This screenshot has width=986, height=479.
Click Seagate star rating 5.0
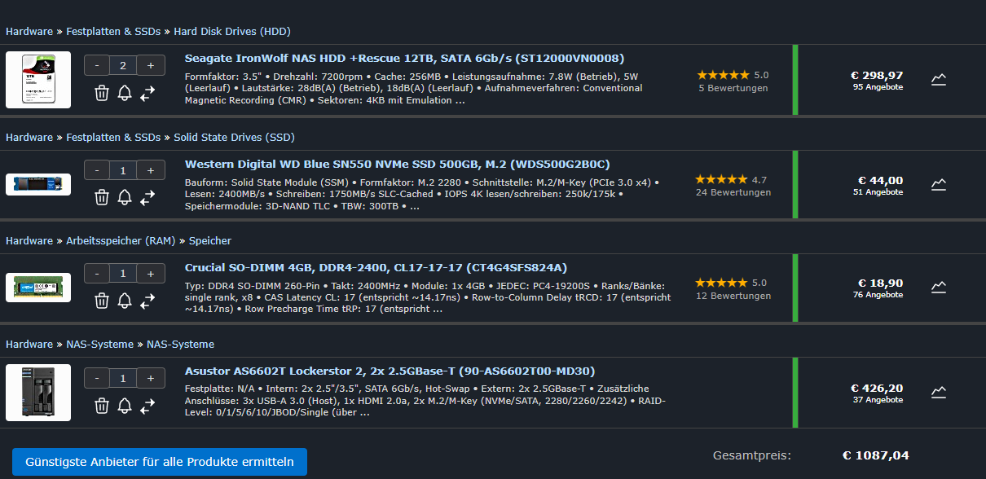coord(733,75)
